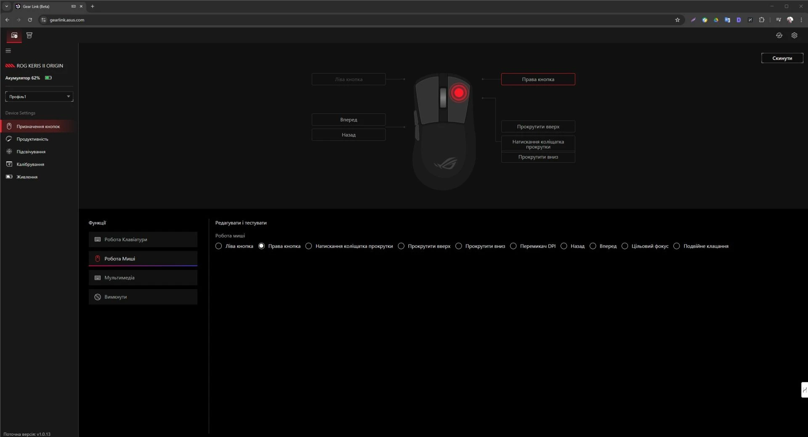Screen dimensions: 808x437
Task: Choose the Вимкнути function
Action: pyautogui.click(x=143, y=297)
